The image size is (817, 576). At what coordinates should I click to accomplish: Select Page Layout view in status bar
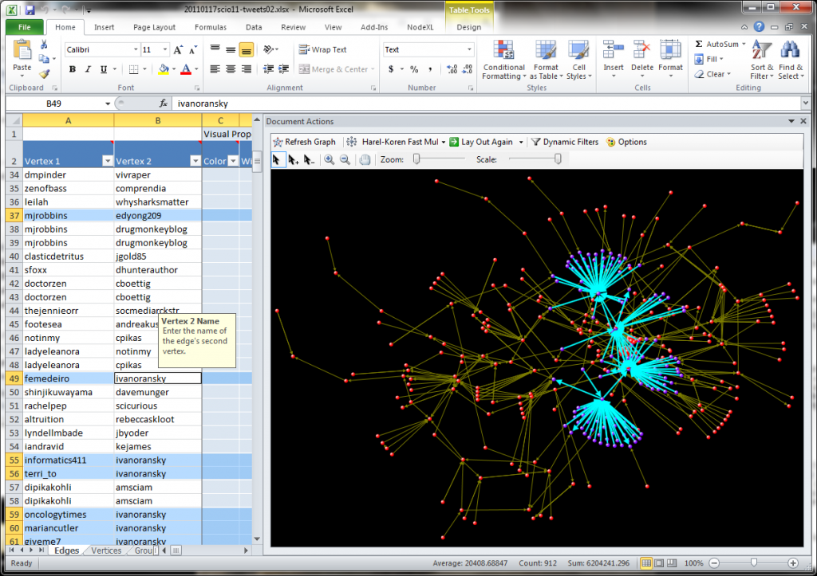coord(659,563)
